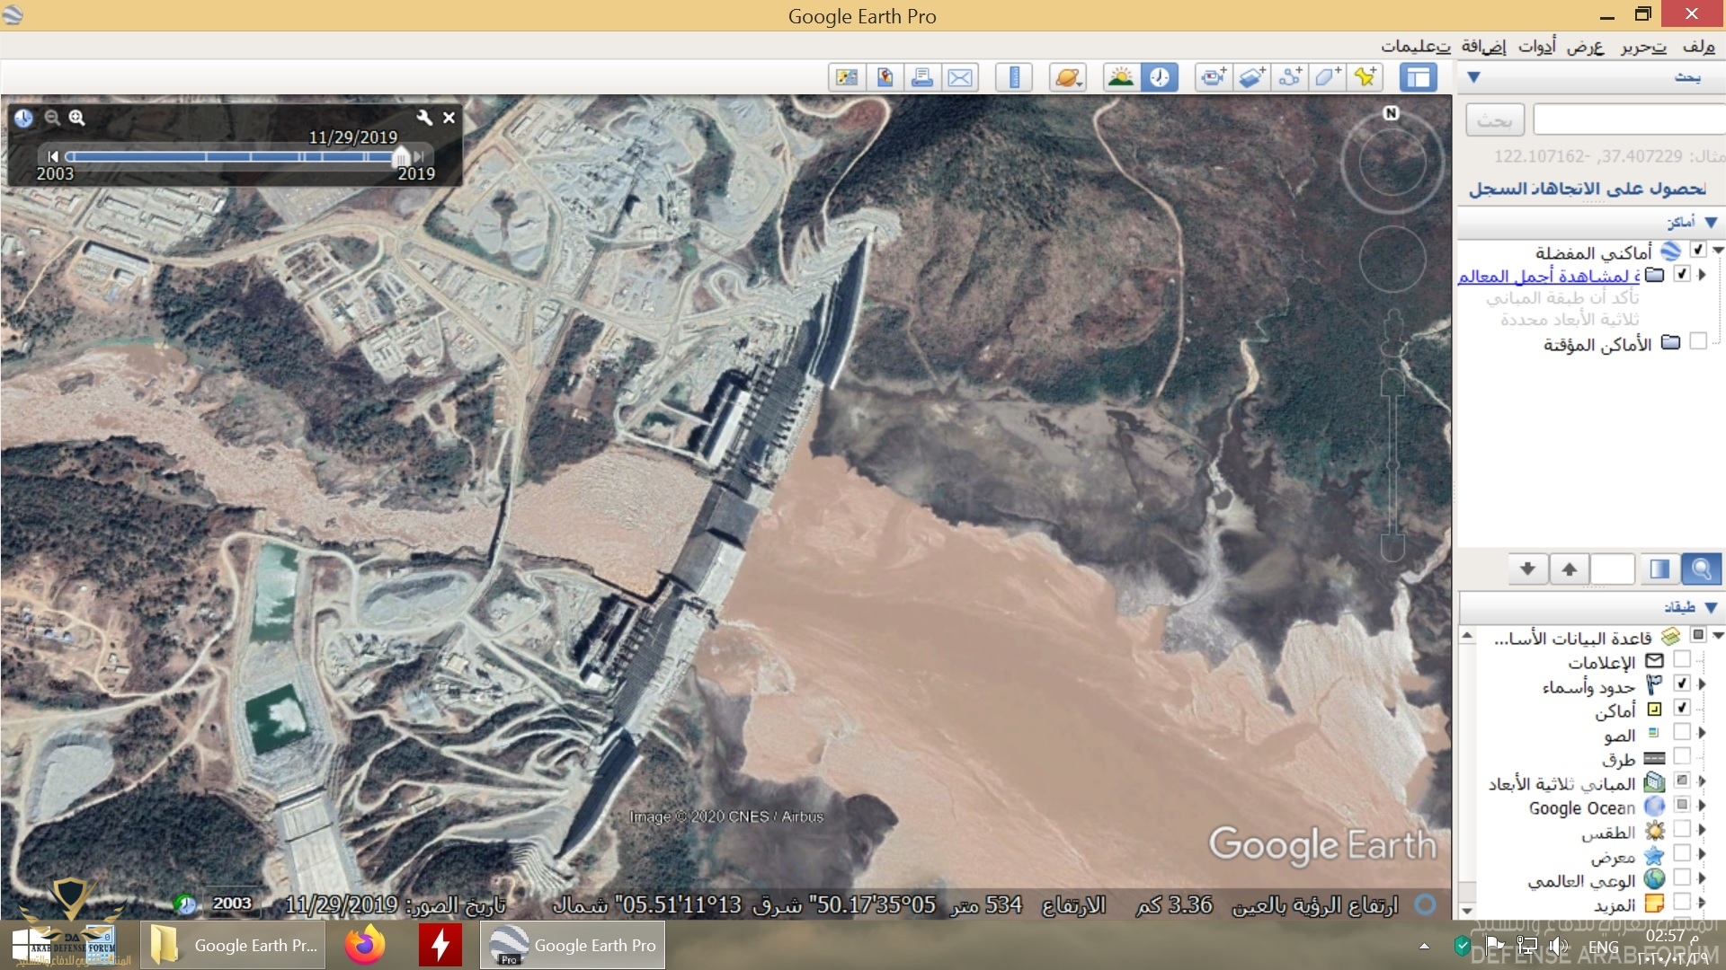Open the ملف File menu

(x=1698, y=47)
